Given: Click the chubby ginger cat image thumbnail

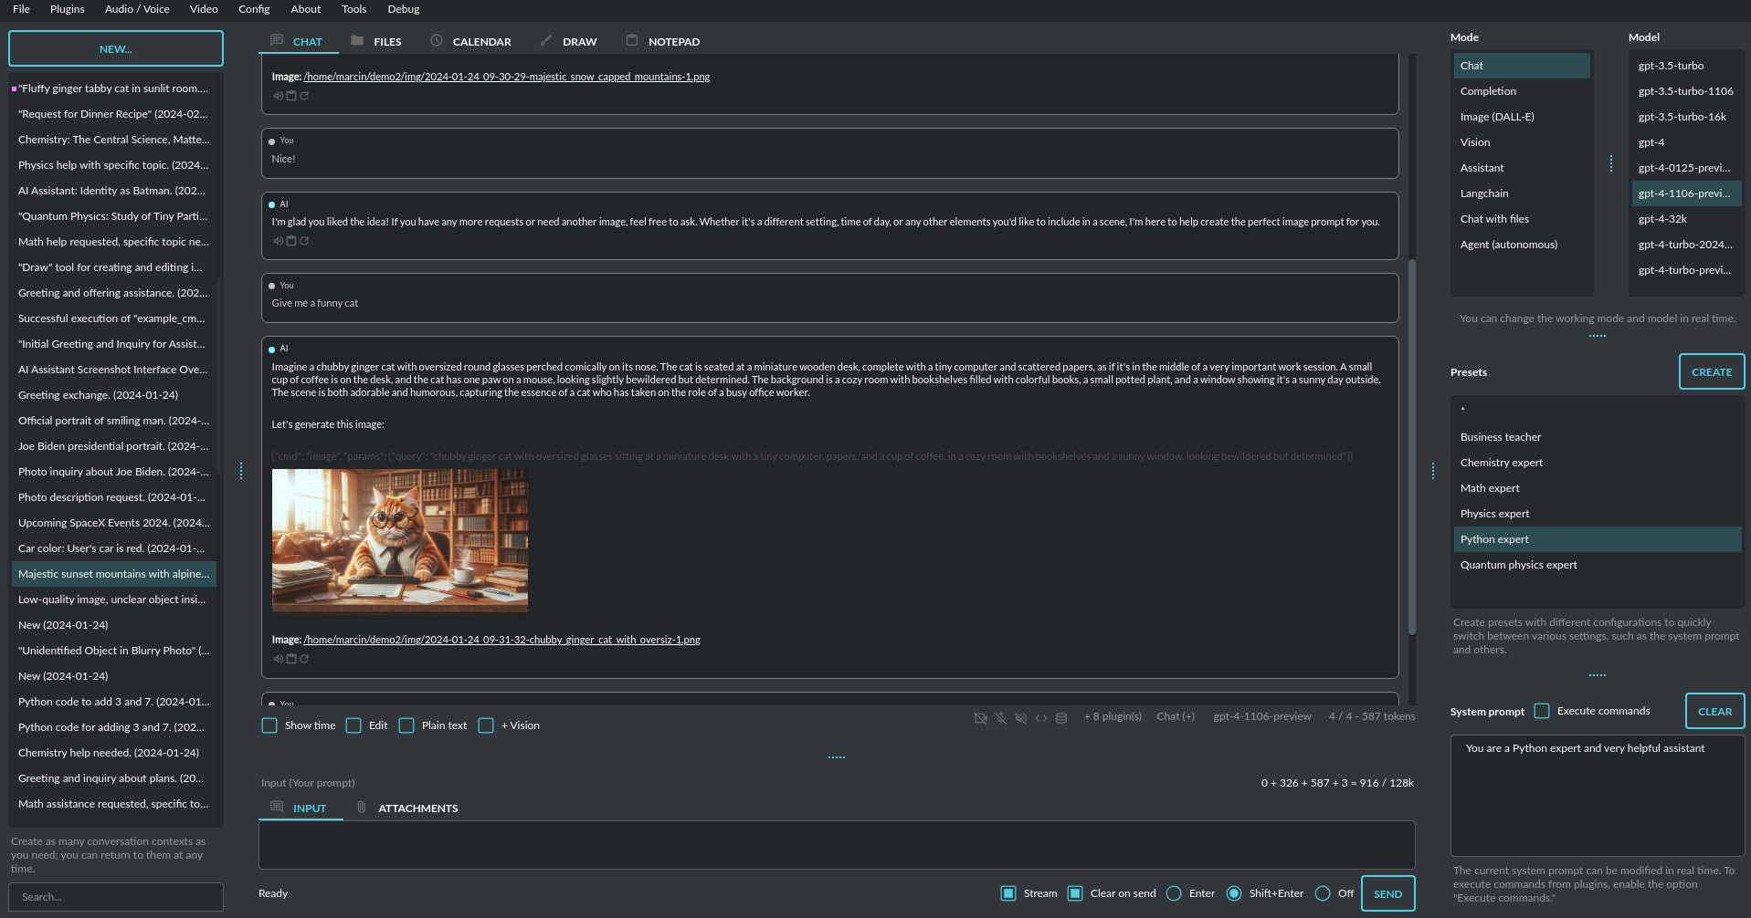Looking at the screenshot, I should (x=399, y=540).
